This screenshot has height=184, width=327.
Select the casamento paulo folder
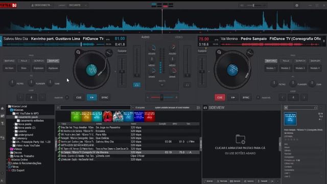click(x=26, y=117)
